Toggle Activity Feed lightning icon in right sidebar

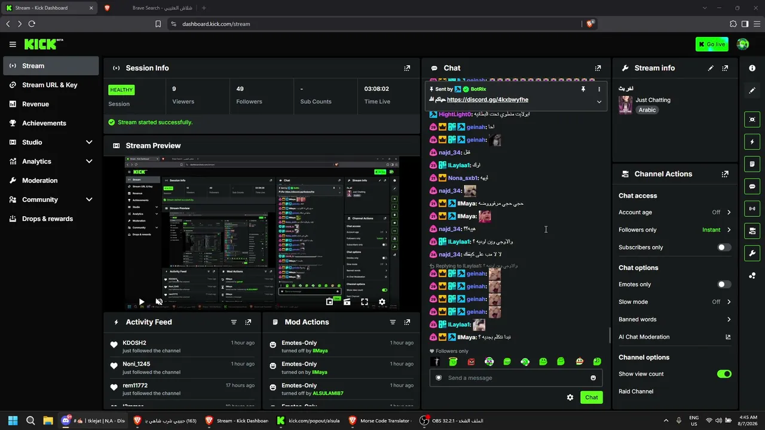click(752, 142)
